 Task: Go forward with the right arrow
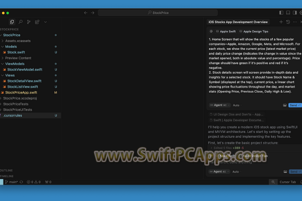click(x=93, y=13)
